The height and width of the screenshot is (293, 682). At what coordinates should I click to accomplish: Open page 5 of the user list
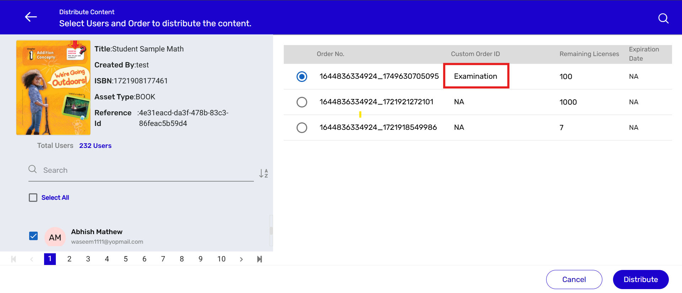(126, 259)
